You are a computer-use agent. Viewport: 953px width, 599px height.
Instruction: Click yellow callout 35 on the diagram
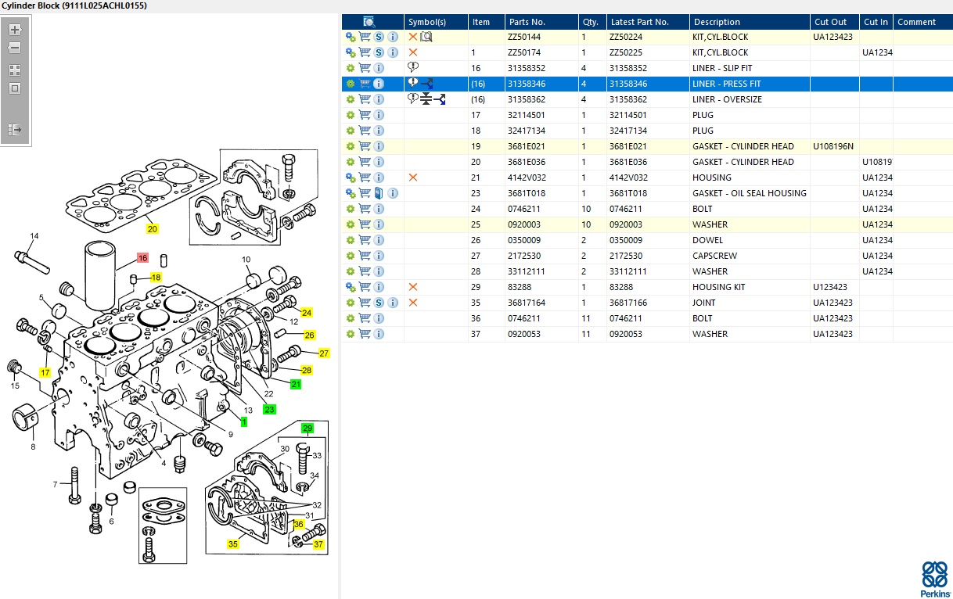233,544
